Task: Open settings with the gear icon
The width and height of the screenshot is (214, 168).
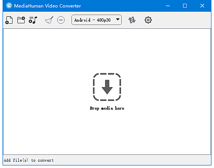Action: [x=148, y=20]
